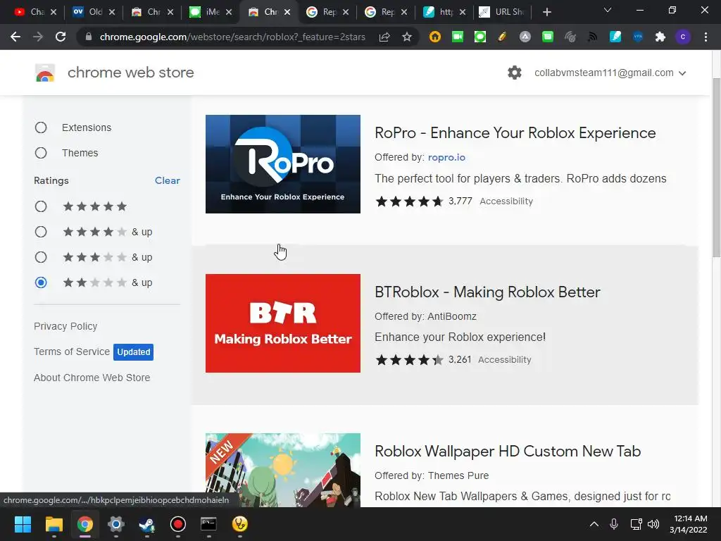Viewport: 721px width, 541px height.
Task: Go back to the previous page
Action: [15, 37]
